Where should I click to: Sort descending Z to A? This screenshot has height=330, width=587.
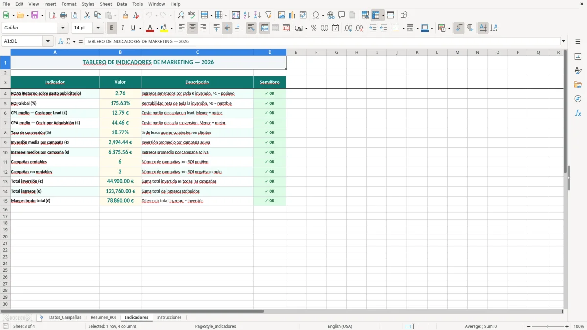pyautogui.click(x=258, y=15)
